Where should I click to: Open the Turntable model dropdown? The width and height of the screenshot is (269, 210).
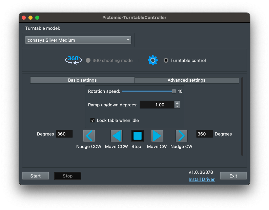point(78,40)
